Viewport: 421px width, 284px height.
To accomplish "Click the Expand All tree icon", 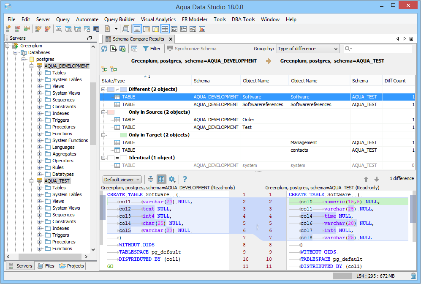I will 104,69.
